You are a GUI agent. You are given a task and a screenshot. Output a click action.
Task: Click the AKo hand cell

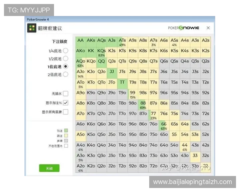click(81, 52)
